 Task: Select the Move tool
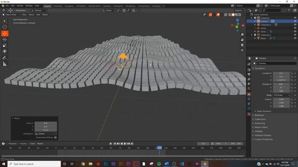coord(5,33)
